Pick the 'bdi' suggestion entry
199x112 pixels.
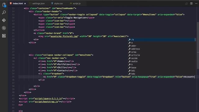[162, 71]
